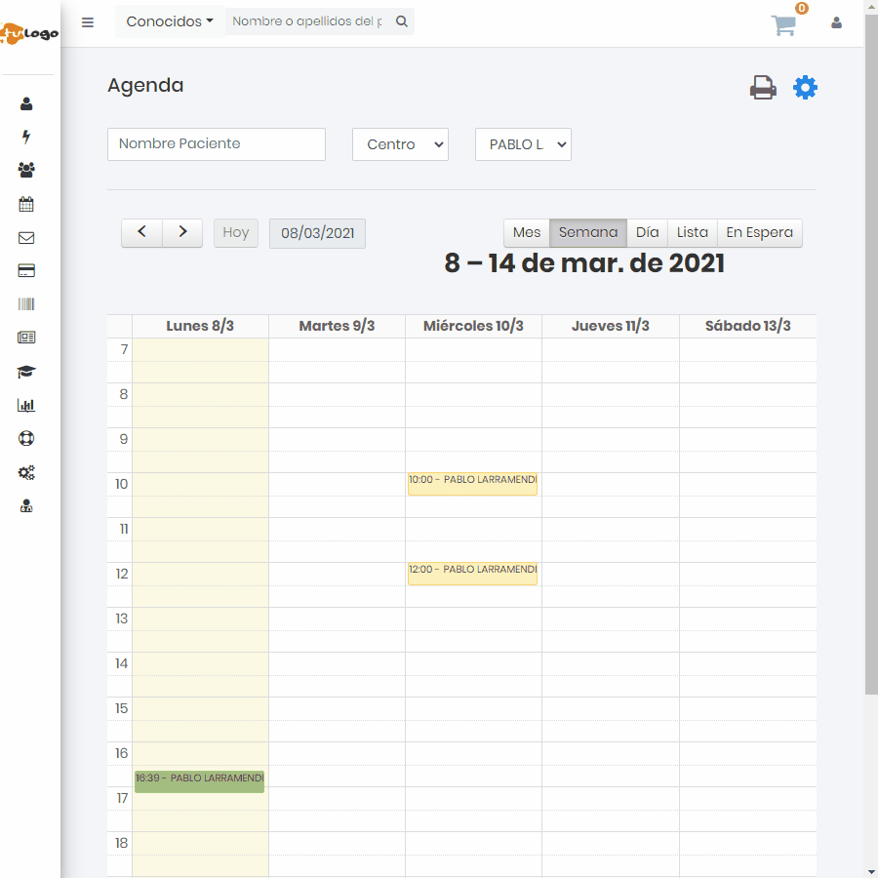
Task: Open the shopping cart
Action: pyautogui.click(x=784, y=25)
